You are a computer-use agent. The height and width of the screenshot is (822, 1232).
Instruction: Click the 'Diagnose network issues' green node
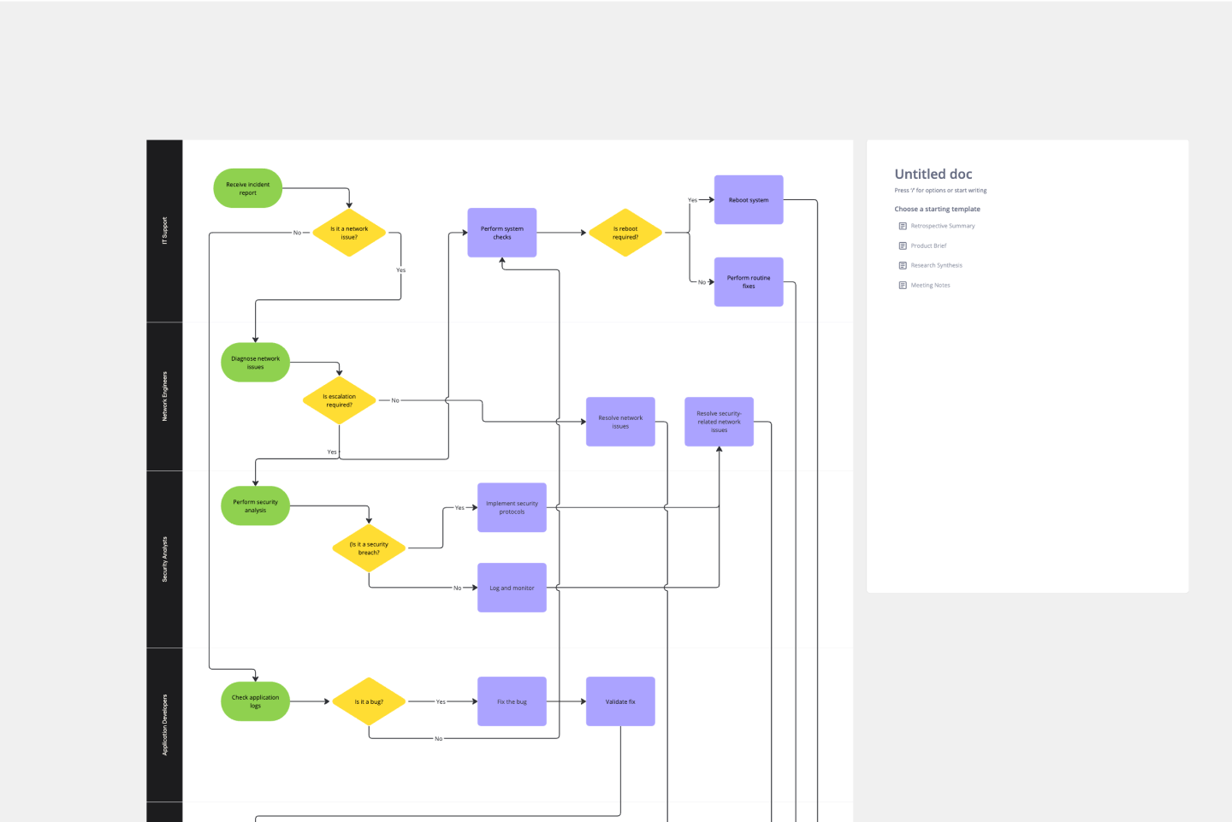(255, 363)
